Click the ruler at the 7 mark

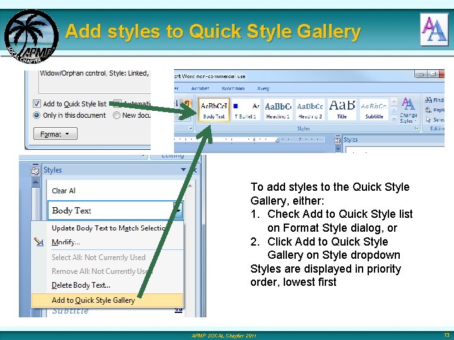pos(300,139)
